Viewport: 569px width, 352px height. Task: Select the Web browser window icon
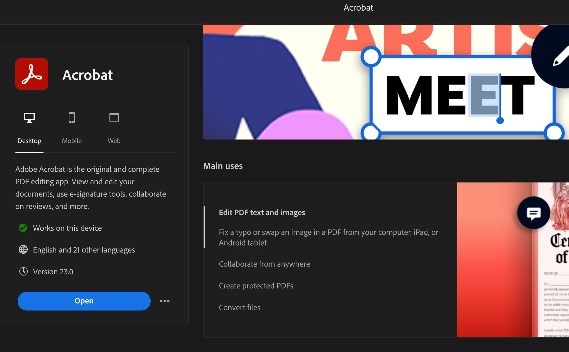[114, 117]
